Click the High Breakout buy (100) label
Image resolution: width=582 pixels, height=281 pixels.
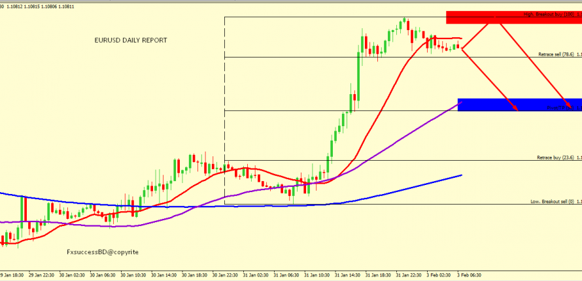coord(549,14)
